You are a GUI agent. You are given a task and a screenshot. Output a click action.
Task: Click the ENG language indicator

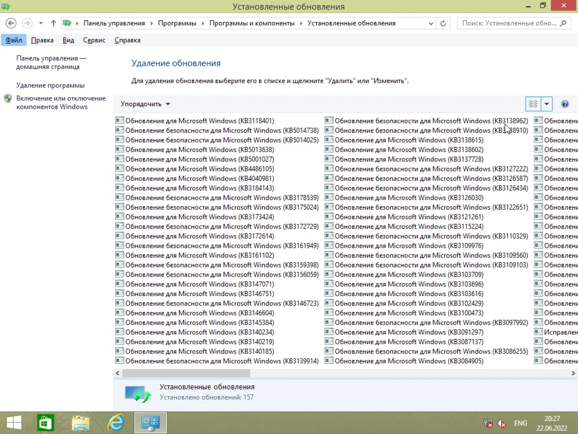click(520, 423)
